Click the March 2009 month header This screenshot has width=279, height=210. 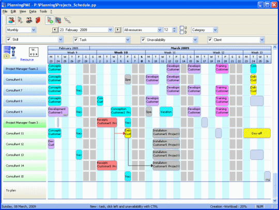[x=180, y=48]
